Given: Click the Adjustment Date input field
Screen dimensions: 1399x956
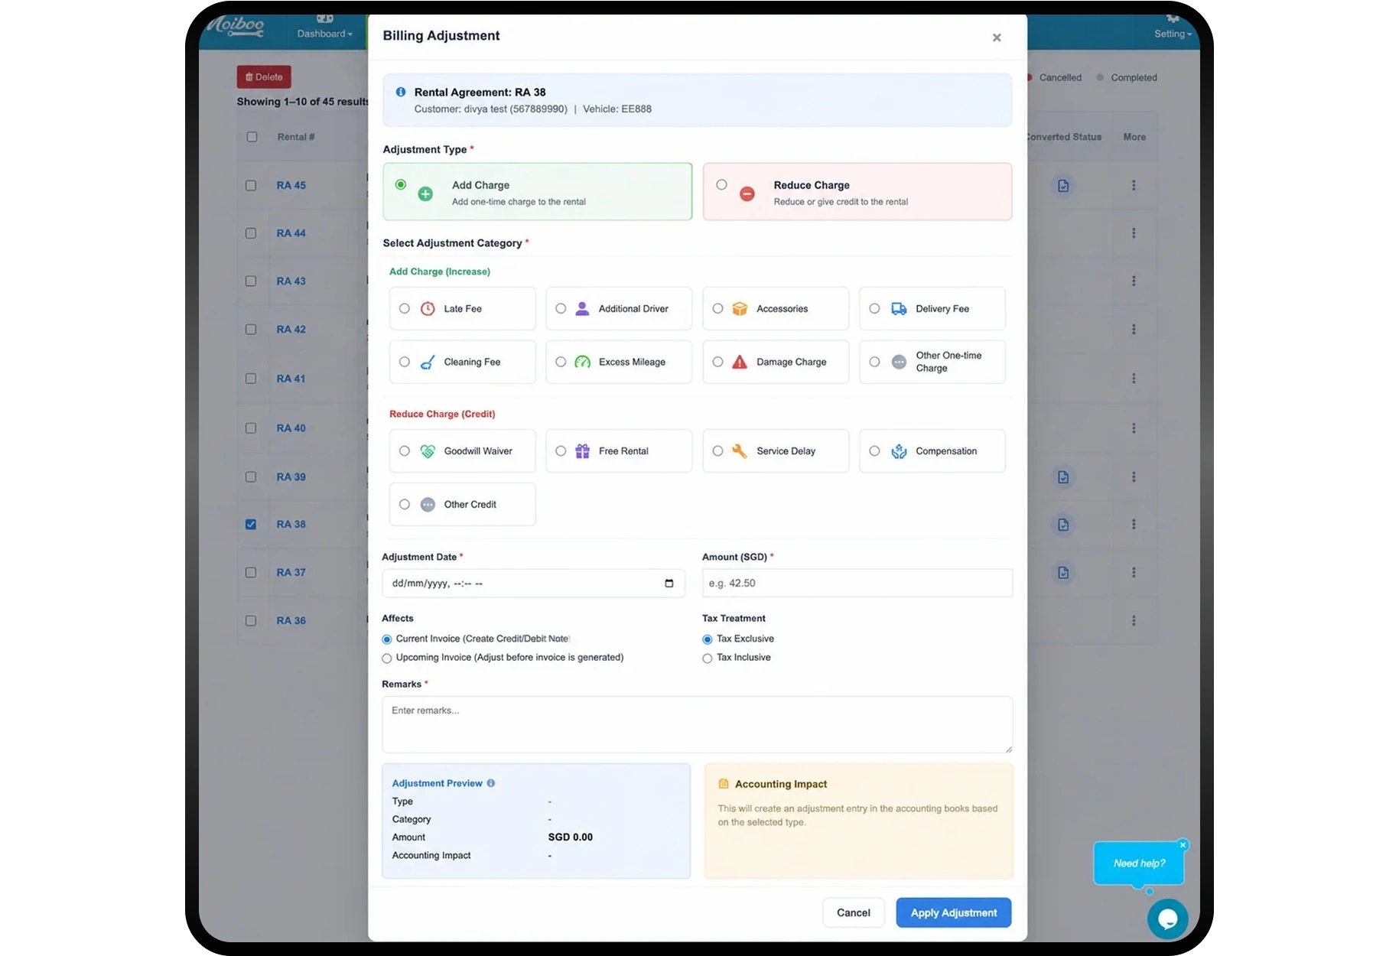Looking at the screenshot, I should pyautogui.click(x=533, y=584).
